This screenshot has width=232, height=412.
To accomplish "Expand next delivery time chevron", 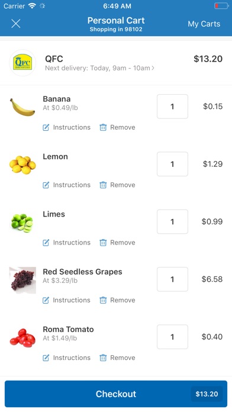I will [153, 68].
